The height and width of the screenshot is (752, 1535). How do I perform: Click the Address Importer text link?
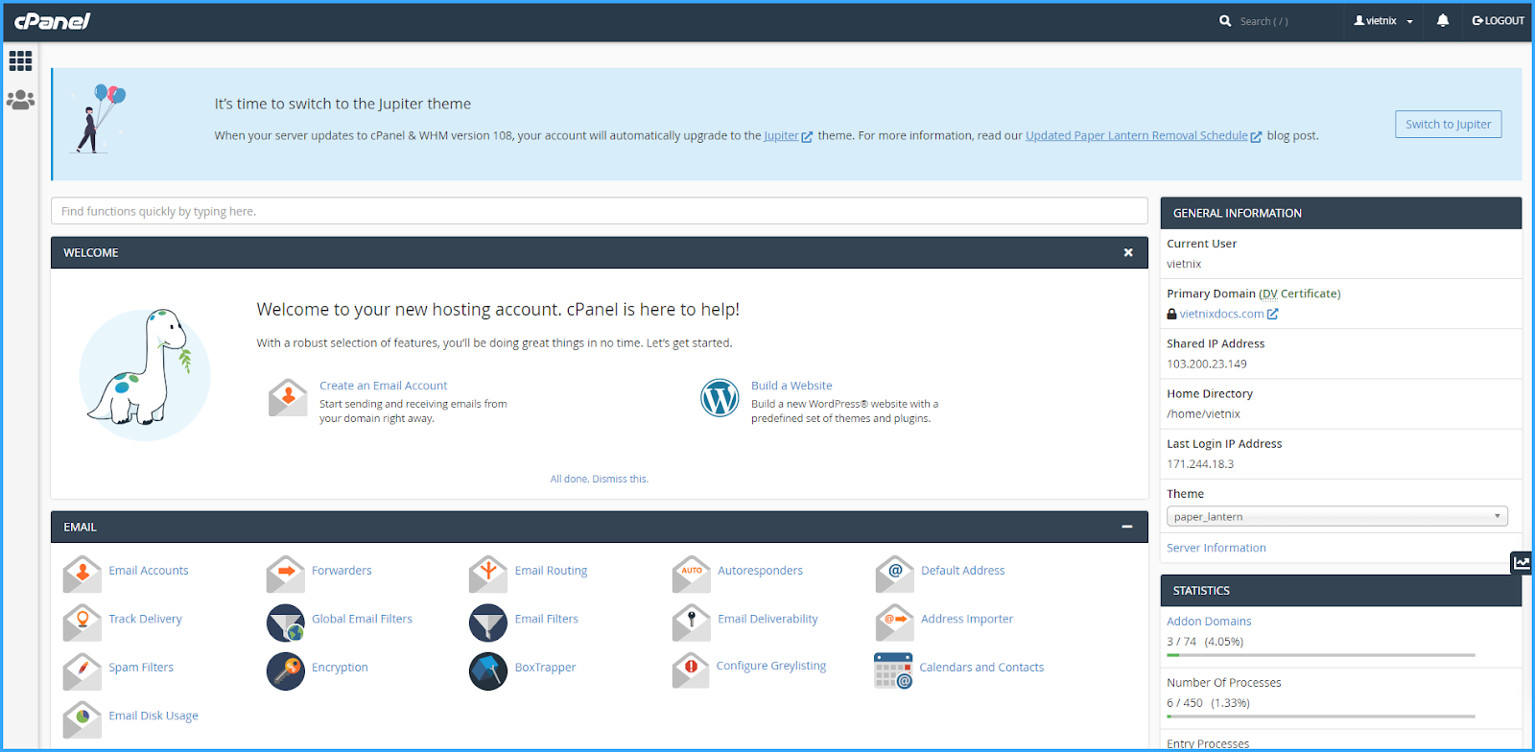coord(967,619)
